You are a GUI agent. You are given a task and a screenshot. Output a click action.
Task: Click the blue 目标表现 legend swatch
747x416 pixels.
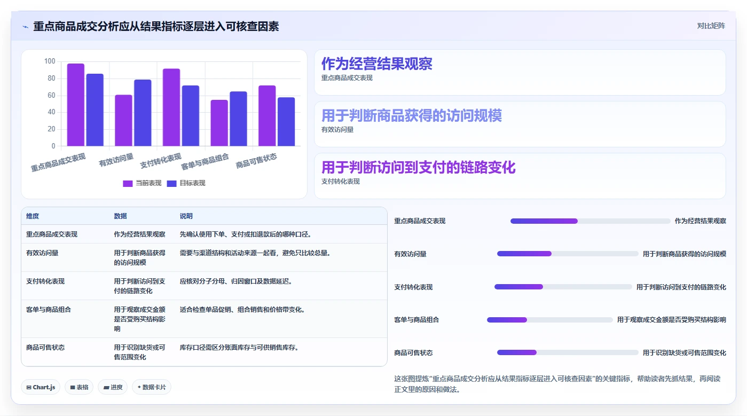tap(171, 183)
